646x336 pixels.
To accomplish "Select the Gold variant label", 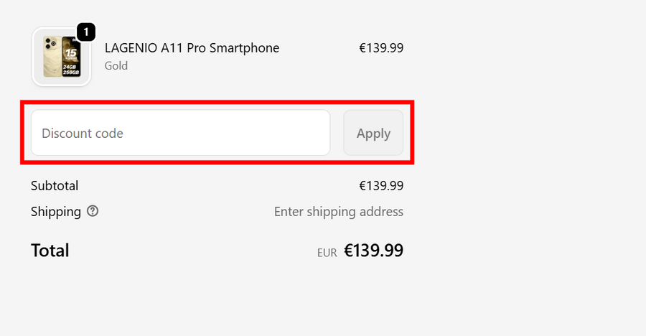I will pyautogui.click(x=116, y=66).
